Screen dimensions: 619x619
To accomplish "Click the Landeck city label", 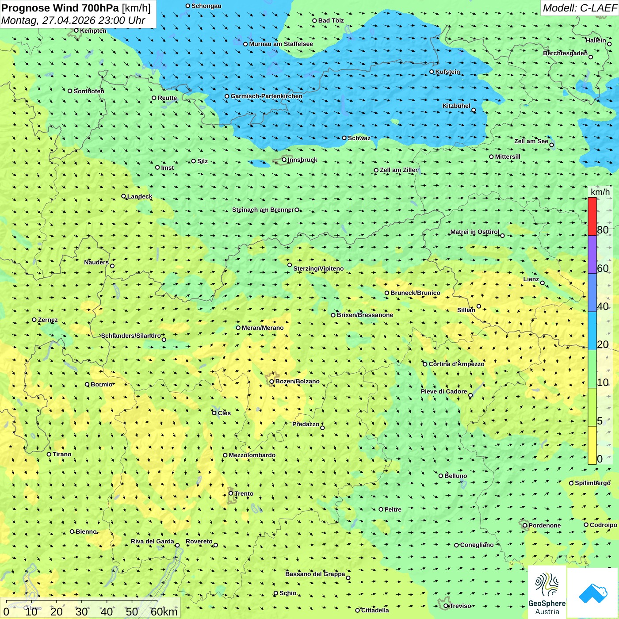I will [139, 196].
